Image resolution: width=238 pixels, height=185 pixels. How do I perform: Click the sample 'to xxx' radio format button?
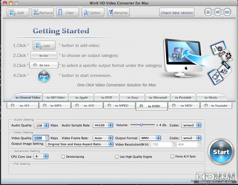[44, 65]
